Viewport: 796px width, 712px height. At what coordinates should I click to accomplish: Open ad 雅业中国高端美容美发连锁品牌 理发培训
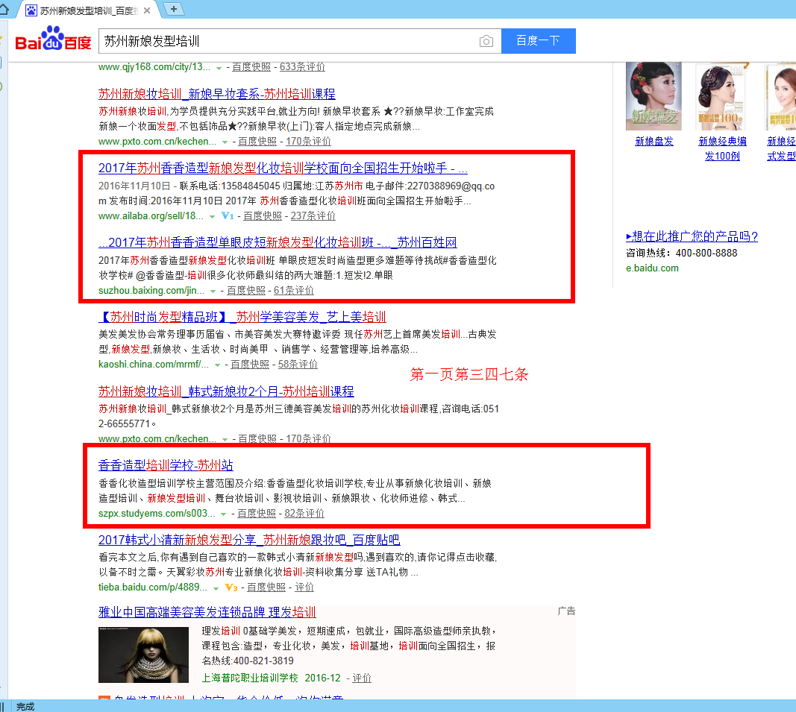207,612
